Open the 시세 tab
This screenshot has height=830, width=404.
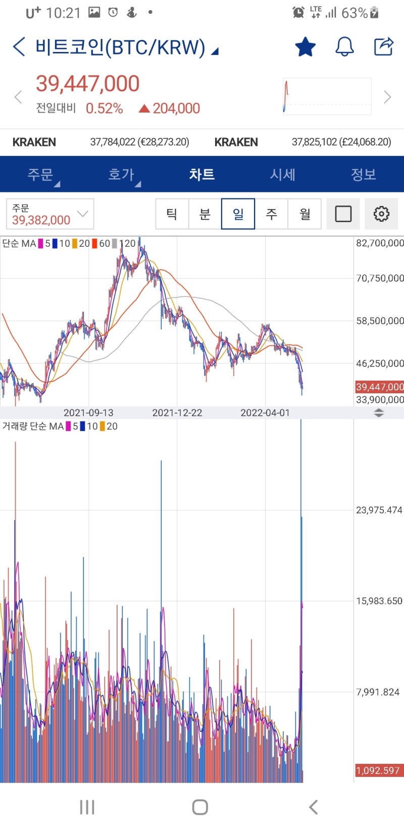click(x=283, y=174)
